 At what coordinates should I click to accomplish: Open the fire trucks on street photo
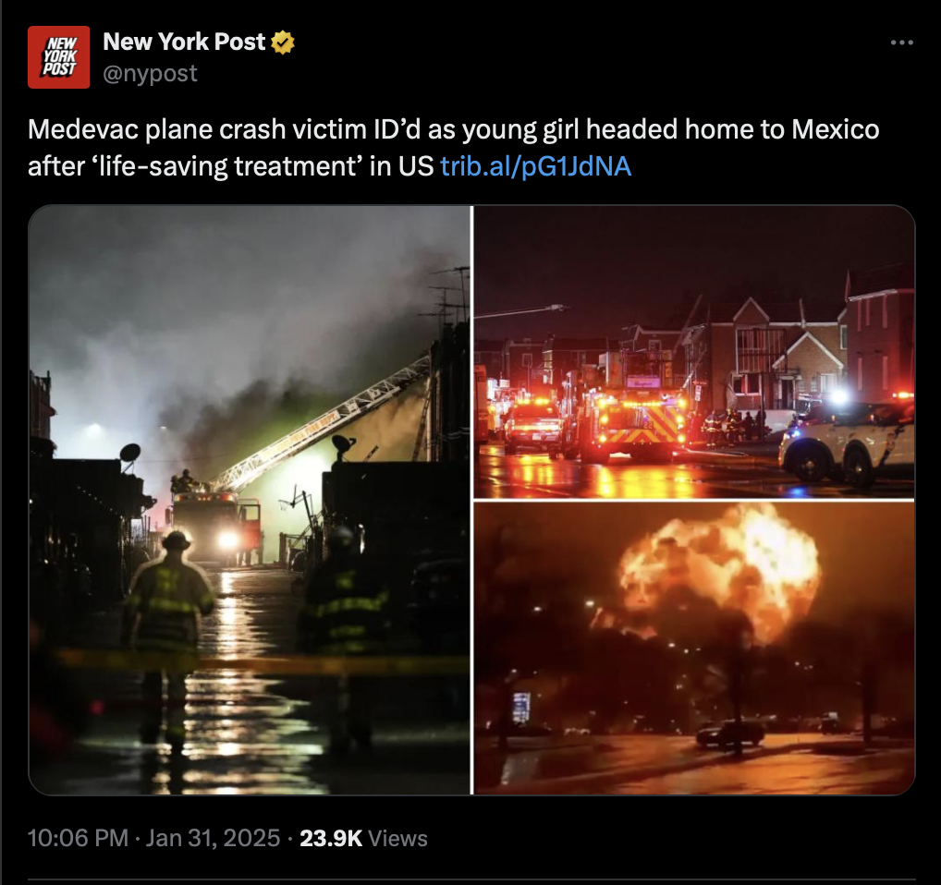pos(694,352)
